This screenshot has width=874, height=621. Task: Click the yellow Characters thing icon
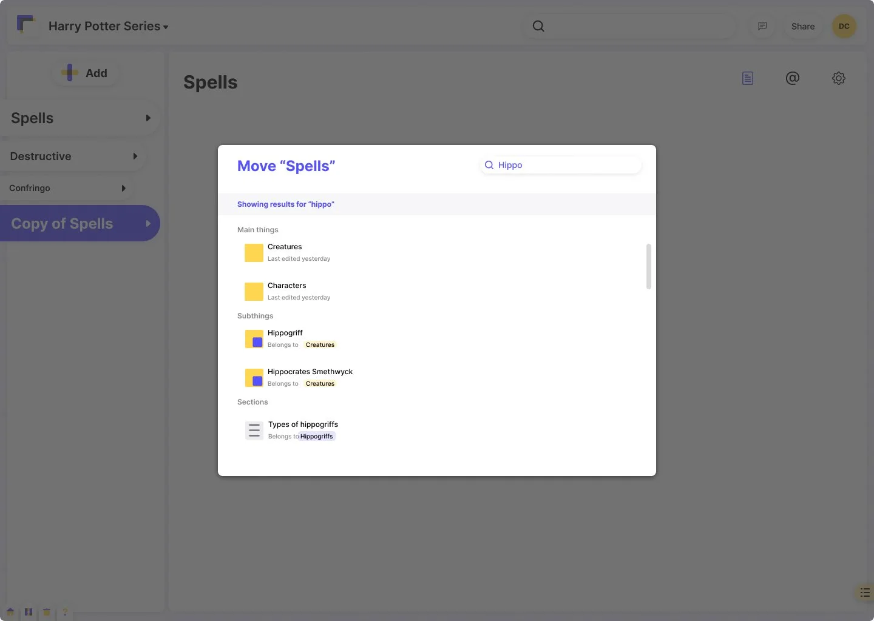point(254,292)
